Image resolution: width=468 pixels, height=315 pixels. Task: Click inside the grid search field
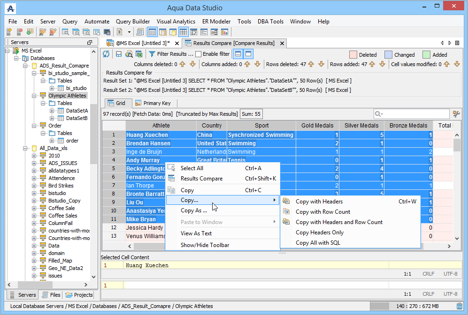click(x=415, y=114)
